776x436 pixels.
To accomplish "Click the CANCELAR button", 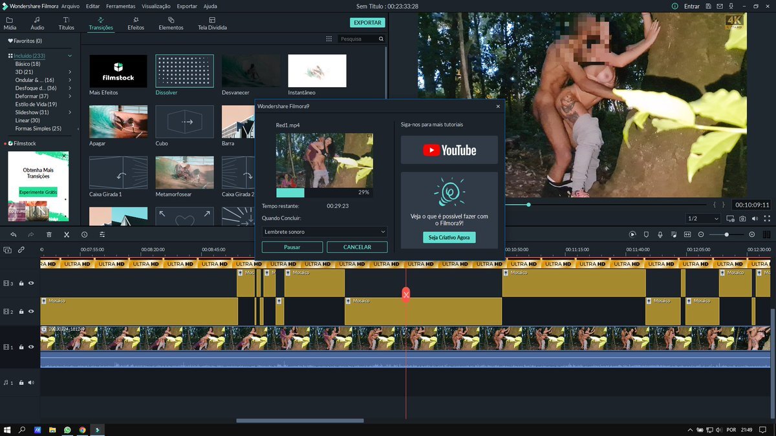I will (x=357, y=247).
